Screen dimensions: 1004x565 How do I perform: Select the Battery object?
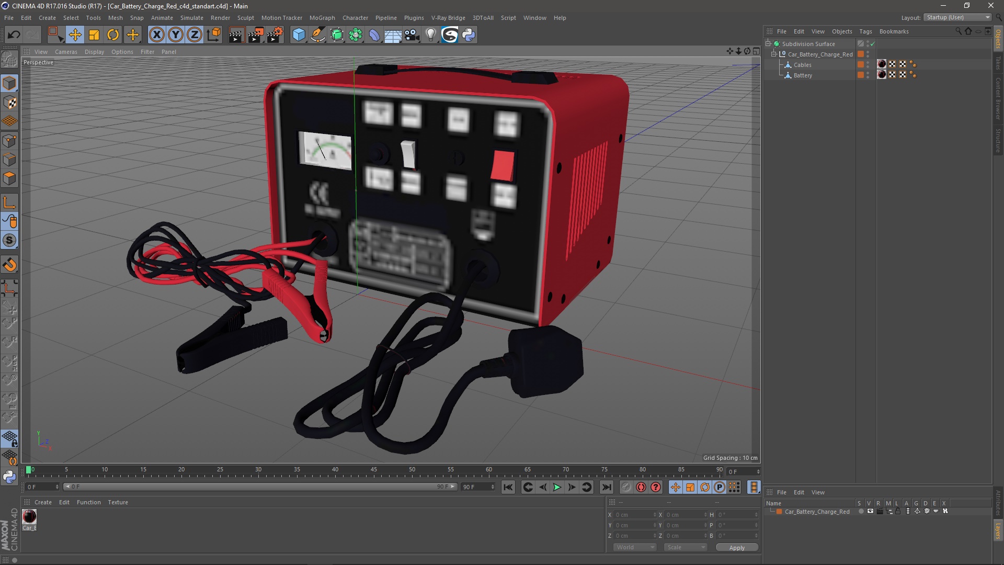[803, 75]
